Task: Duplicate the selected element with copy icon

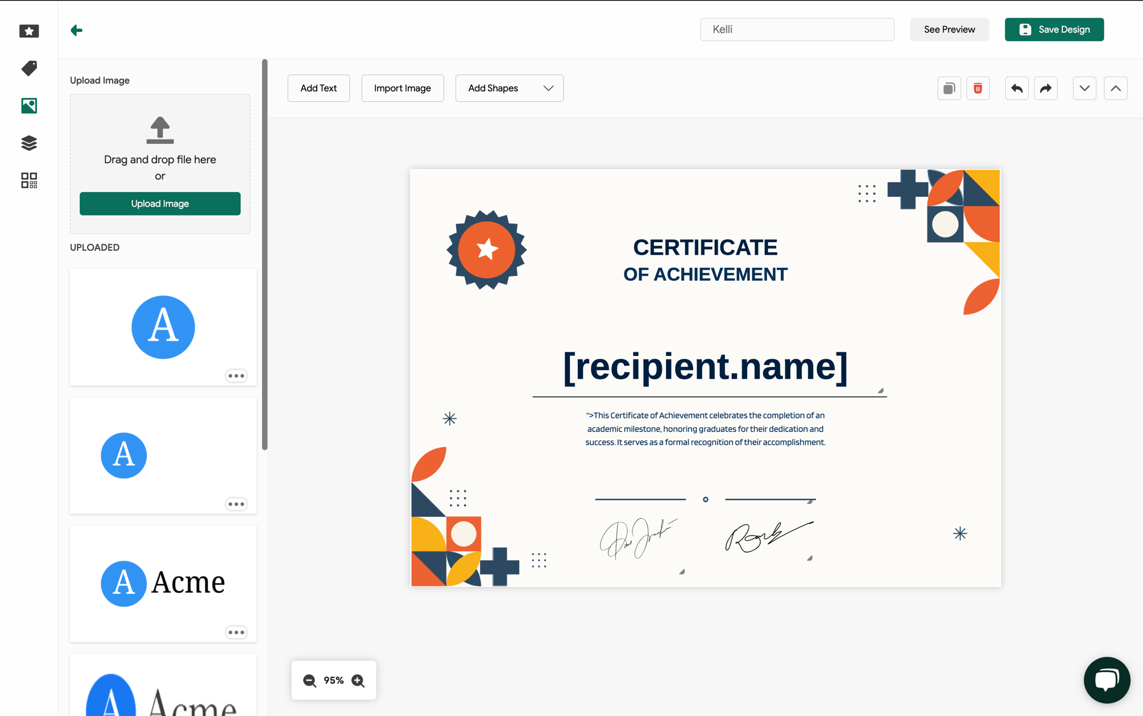Action: pos(949,88)
